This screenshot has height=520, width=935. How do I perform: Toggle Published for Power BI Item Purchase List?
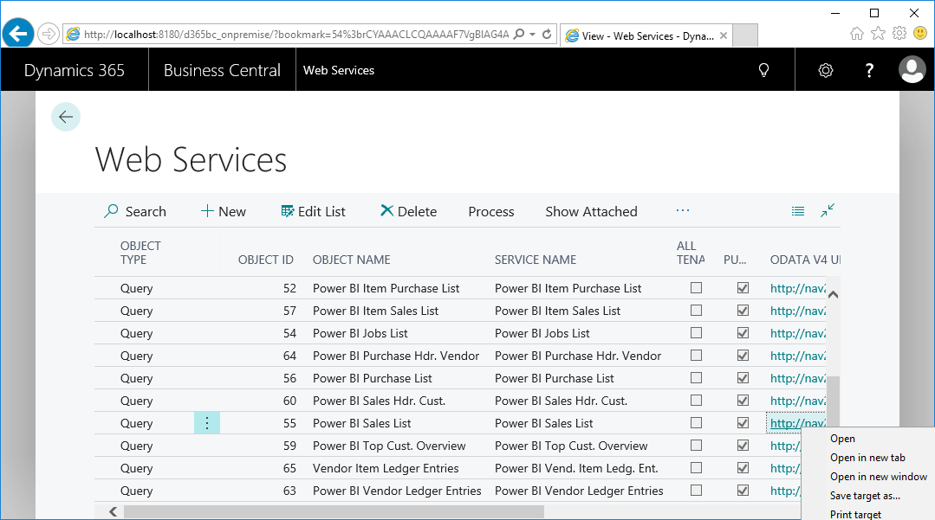(743, 288)
